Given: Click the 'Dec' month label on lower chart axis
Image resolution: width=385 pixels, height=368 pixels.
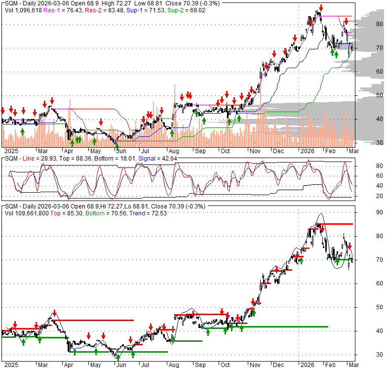Looking at the screenshot, I should [x=278, y=365].
